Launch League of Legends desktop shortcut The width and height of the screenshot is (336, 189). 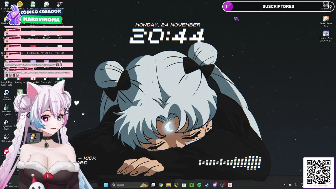[7, 110]
